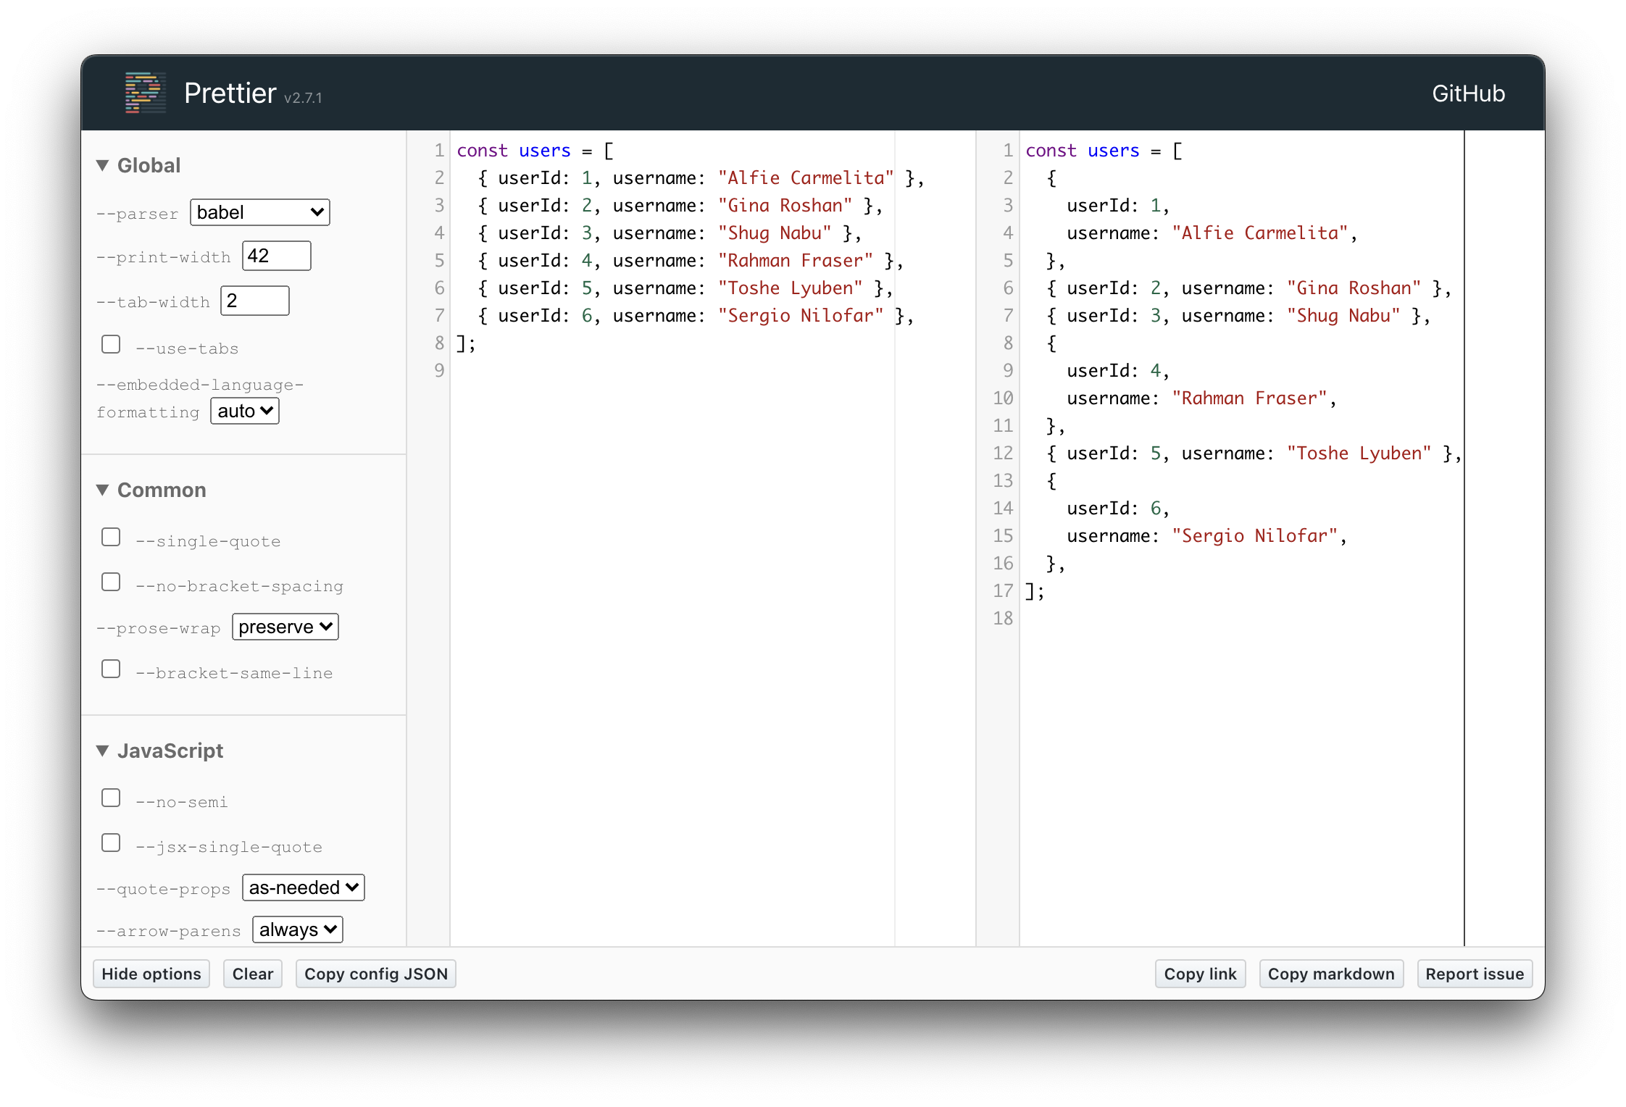Click the --tab-width input field
Viewport: 1626px width, 1107px height.
click(x=254, y=301)
